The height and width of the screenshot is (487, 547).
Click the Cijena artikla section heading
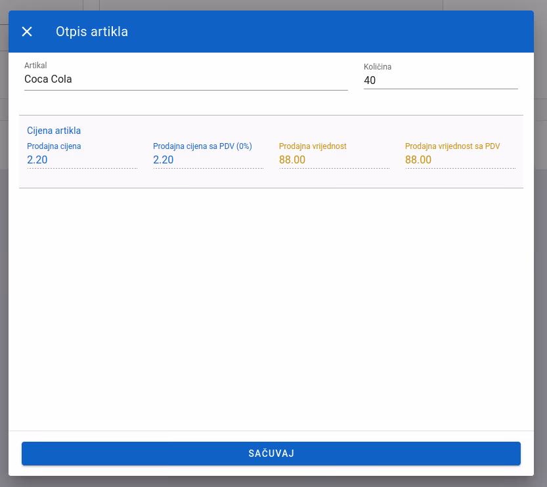[x=54, y=131]
